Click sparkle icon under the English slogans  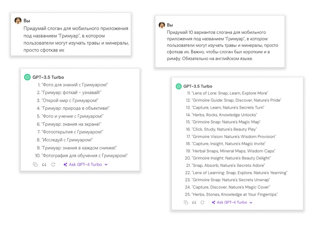[214, 202]
